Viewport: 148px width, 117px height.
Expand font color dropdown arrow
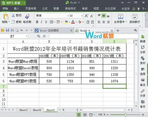[76, 22]
